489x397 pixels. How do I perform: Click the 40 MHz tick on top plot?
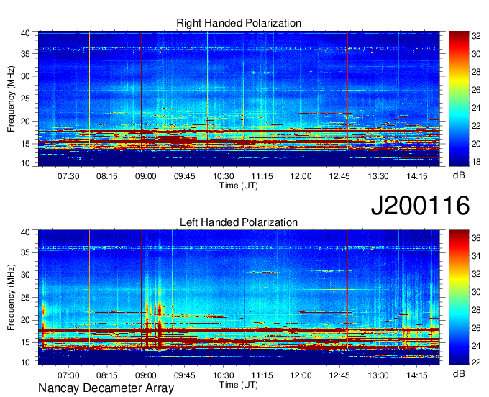[25, 33]
